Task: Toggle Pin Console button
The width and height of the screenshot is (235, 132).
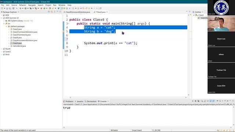Action: [x=217, y=101]
